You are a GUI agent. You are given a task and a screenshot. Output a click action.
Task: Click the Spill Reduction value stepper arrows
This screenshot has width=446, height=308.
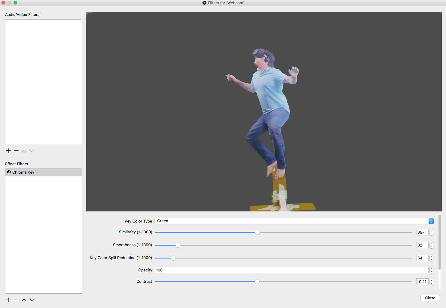pyautogui.click(x=432, y=258)
